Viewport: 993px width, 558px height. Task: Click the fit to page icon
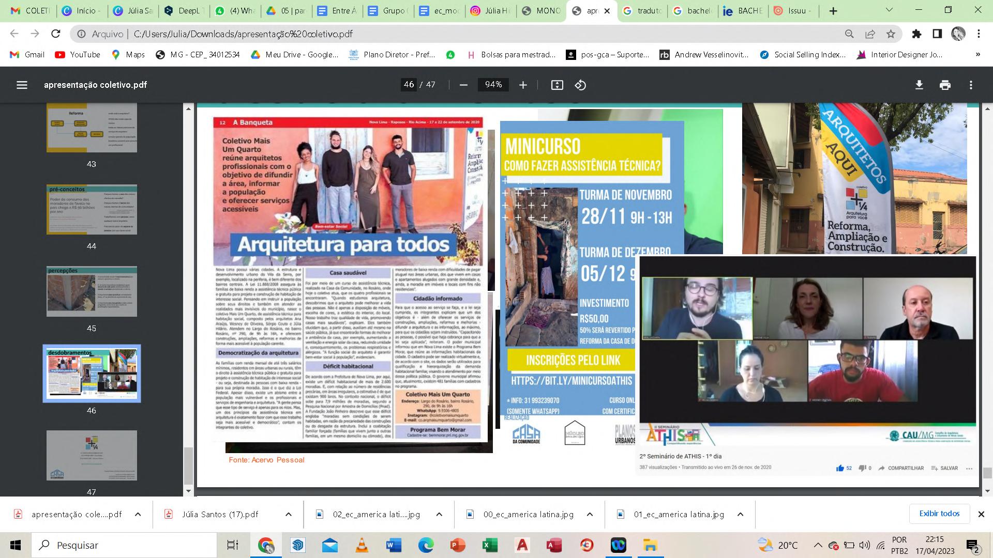pos(557,85)
